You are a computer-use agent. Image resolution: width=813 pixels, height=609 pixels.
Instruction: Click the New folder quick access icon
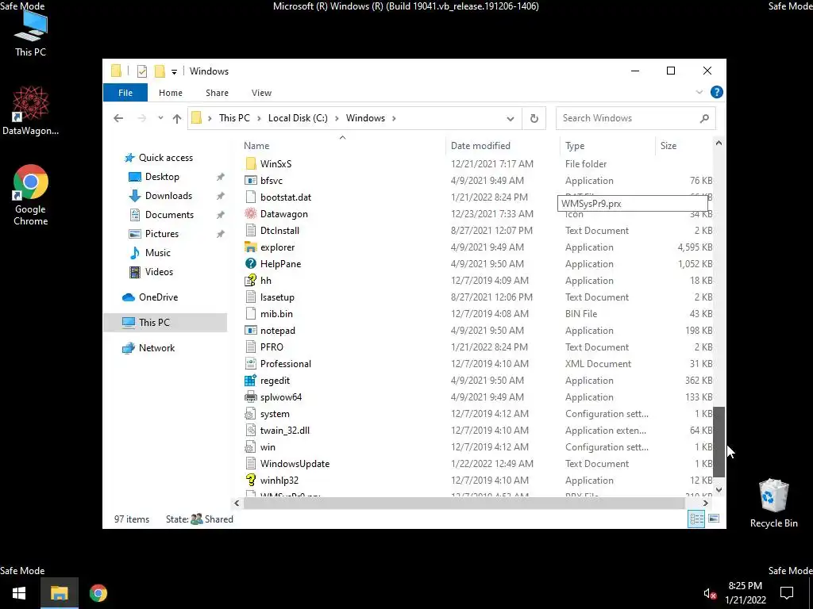[x=160, y=71]
